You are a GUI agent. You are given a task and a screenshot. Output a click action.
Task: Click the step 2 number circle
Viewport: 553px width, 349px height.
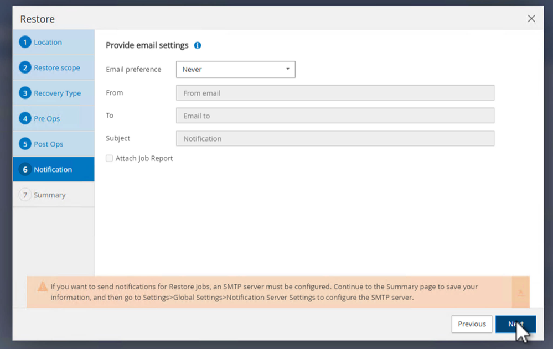(x=25, y=67)
